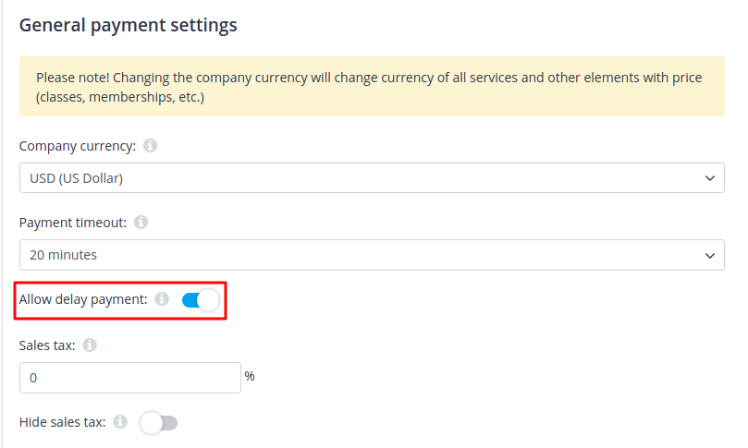Click the Allow delay payment label
This screenshot has height=448, width=748.
pyautogui.click(x=83, y=299)
